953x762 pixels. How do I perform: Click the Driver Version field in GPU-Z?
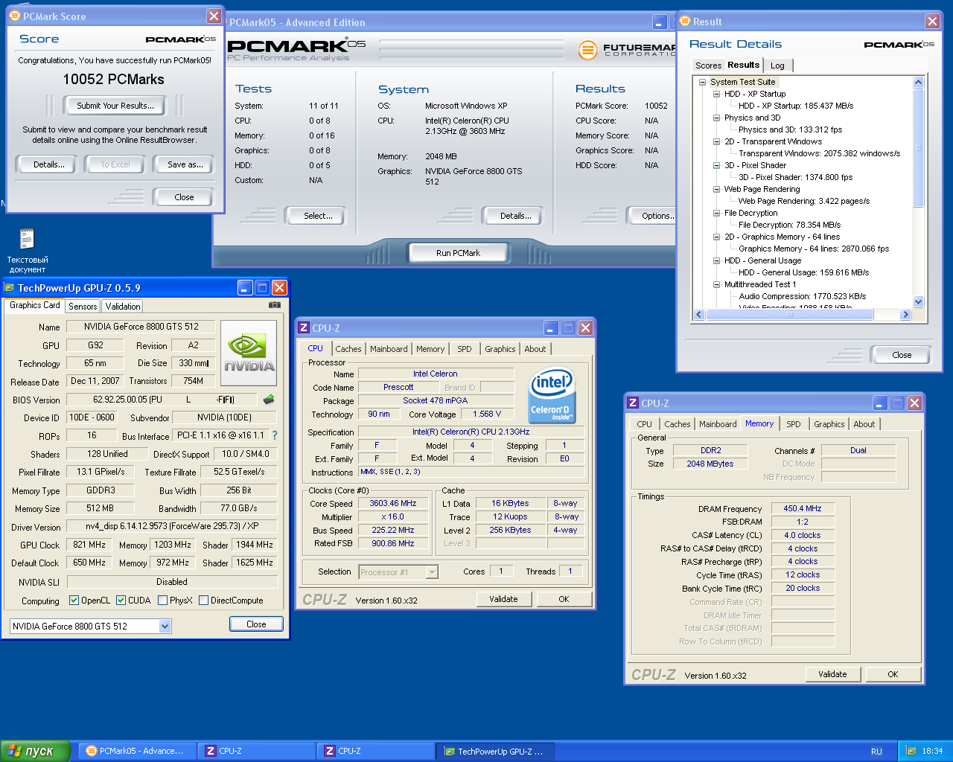tap(172, 527)
